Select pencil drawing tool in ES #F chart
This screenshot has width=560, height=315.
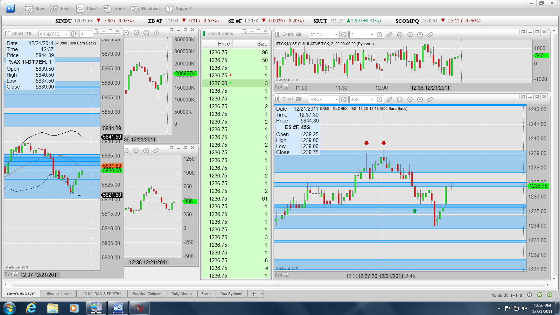click(x=390, y=99)
